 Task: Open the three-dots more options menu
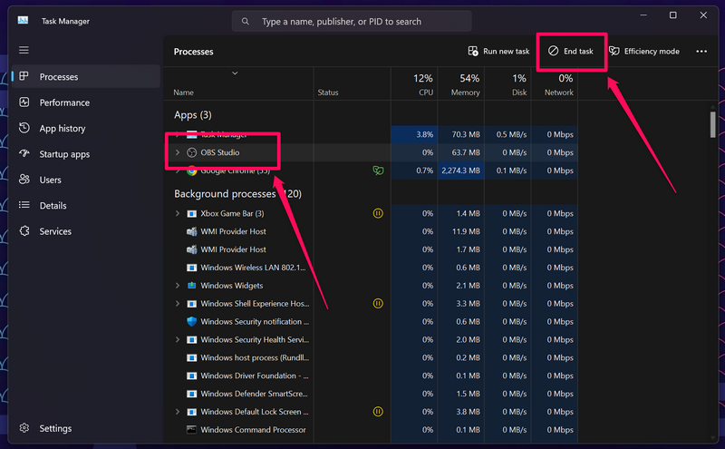[701, 52]
